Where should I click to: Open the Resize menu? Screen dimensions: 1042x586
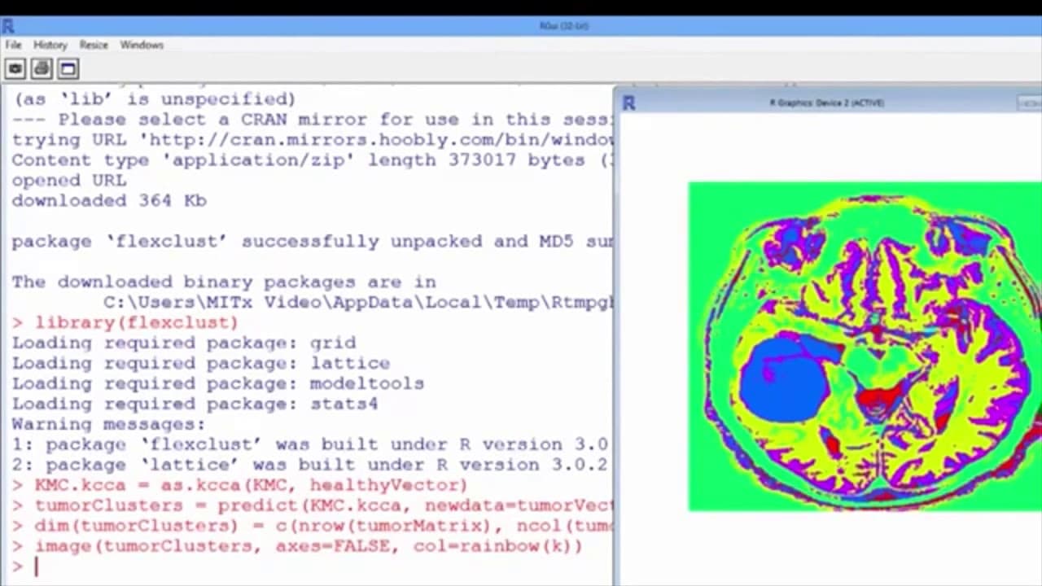point(94,45)
